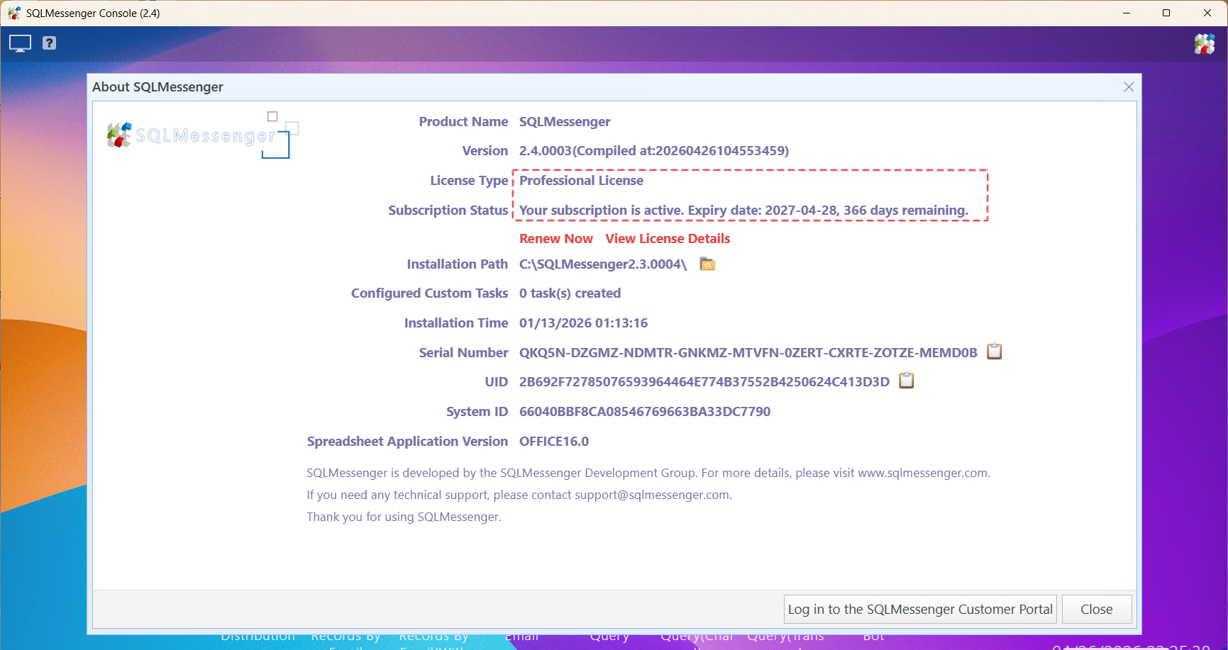The height and width of the screenshot is (650, 1228).
Task: Select the Distribution task at the bottom
Action: pyautogui.click(x=258, y=637)
